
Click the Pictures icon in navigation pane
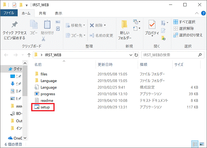(13, 98)
